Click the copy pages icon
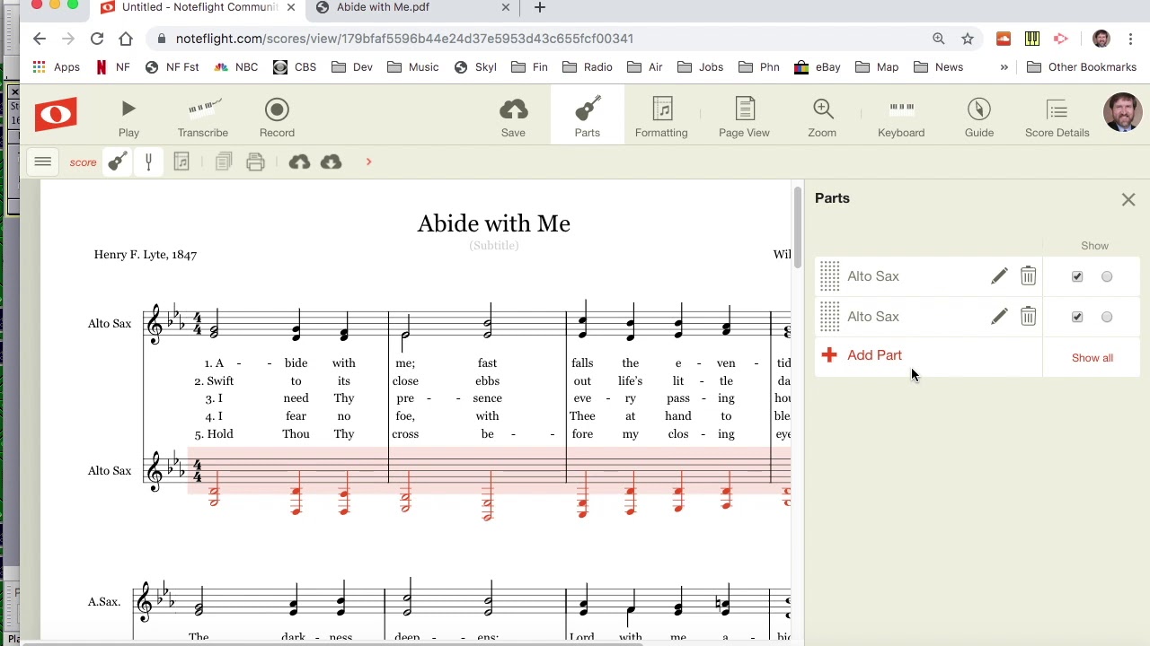This screenshot has height=646, width=1150. coord(224,162)
